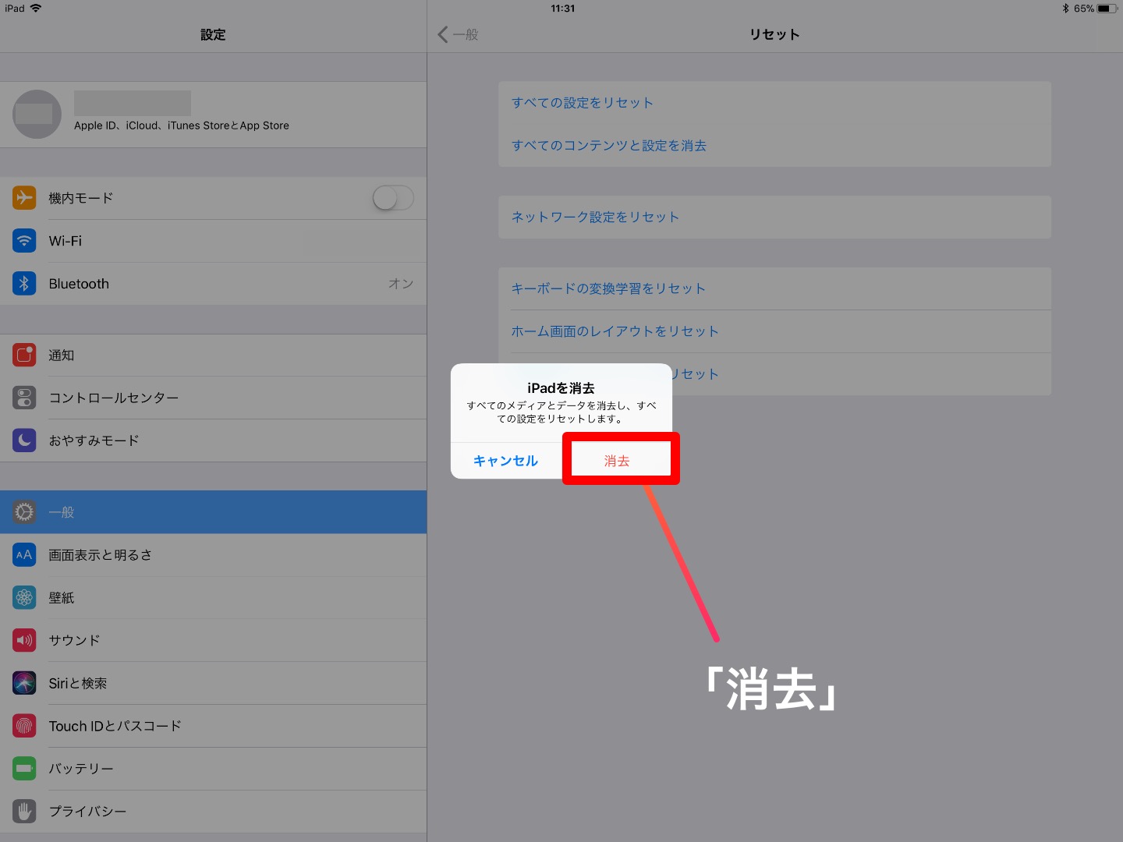Select 一般 in the settings sidebar

point(213,512)
